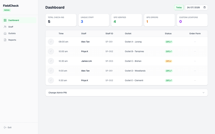
Task: Click the Reports document icon
Action: [5, 40]
